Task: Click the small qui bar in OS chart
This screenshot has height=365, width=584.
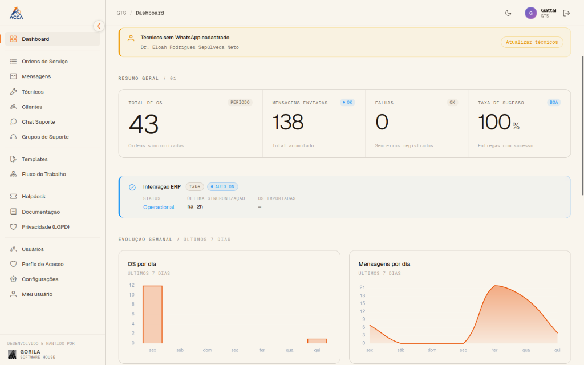Action: [x=317, y=341]
